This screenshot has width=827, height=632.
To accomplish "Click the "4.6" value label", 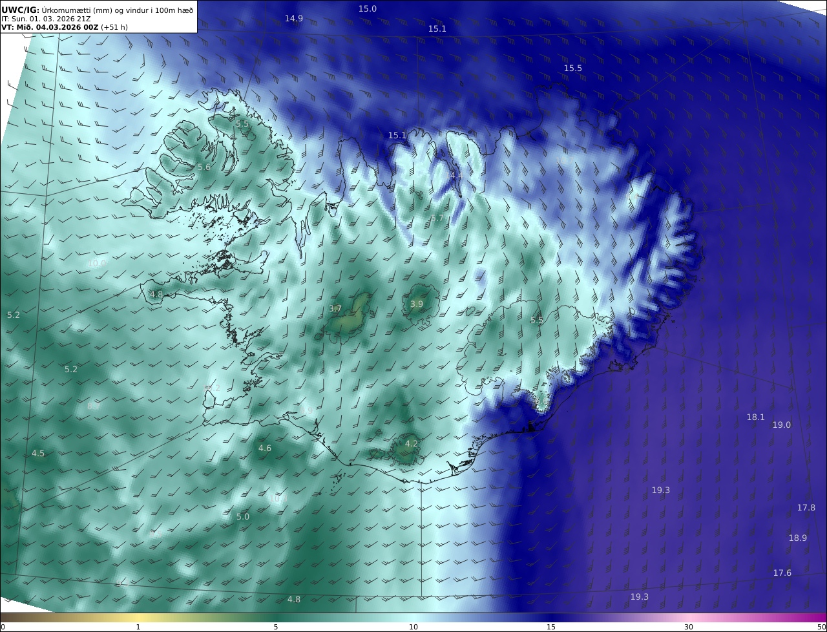I will pos(265,448).
